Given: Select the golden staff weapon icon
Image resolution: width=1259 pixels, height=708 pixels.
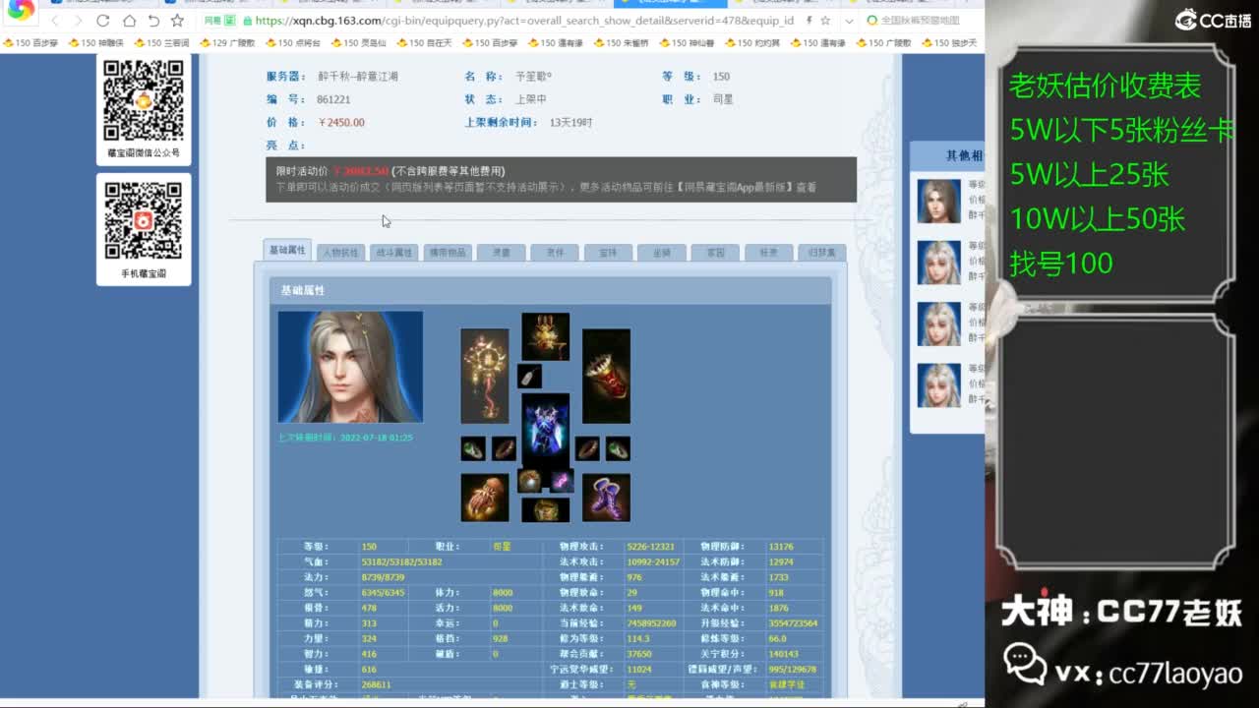Looking at the screenshot, I should pos(484,376).
